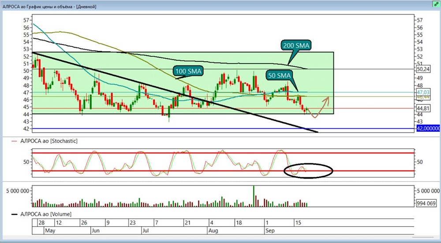Click the Jul month label on time axis
Screen dimensions: 441x243
click(x=146, y=231)
